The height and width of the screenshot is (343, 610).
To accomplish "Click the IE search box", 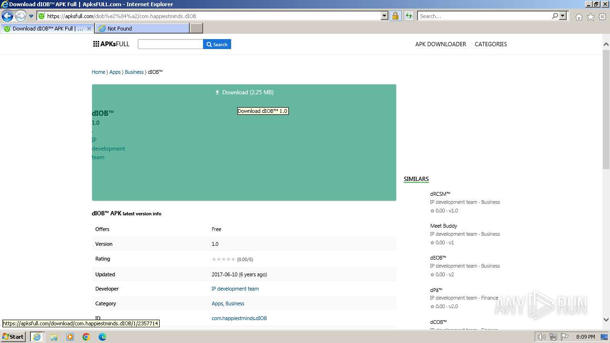I will pyautogui.click(x=484, y=16).
